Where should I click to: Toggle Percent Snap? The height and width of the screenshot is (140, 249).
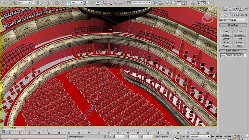pyautogui.click(x=115, y=3)
